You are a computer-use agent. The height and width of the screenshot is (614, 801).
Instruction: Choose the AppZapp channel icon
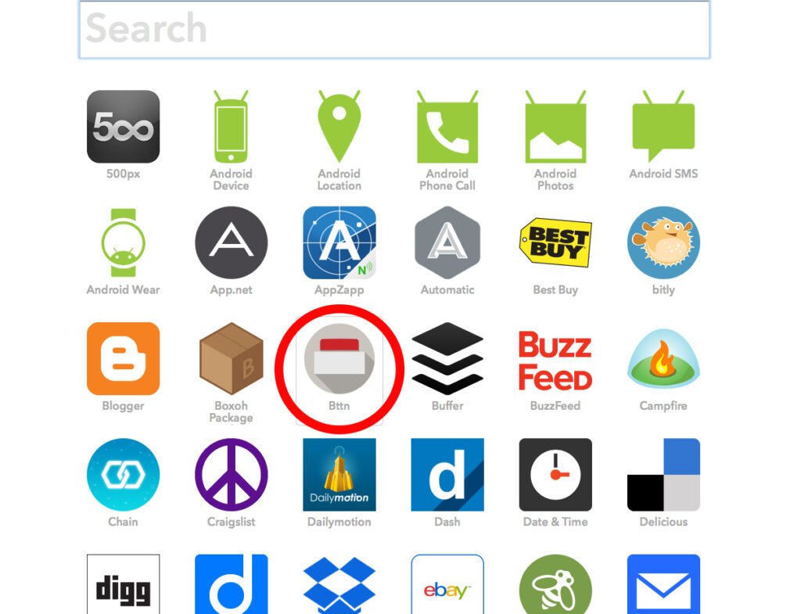(339, 242)
